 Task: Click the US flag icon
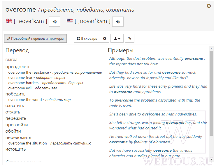tap(70, 21)
